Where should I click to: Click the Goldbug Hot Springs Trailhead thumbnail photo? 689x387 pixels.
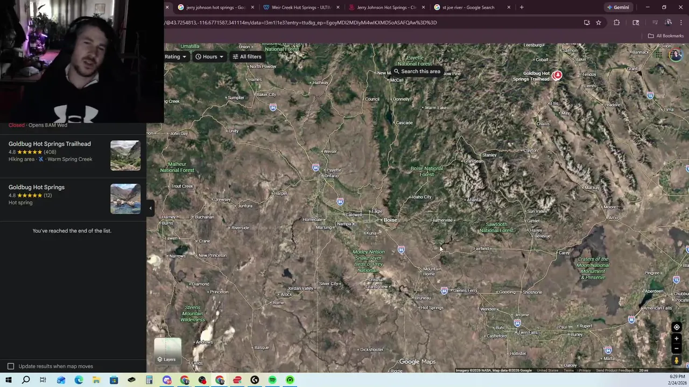pos(125,155)
